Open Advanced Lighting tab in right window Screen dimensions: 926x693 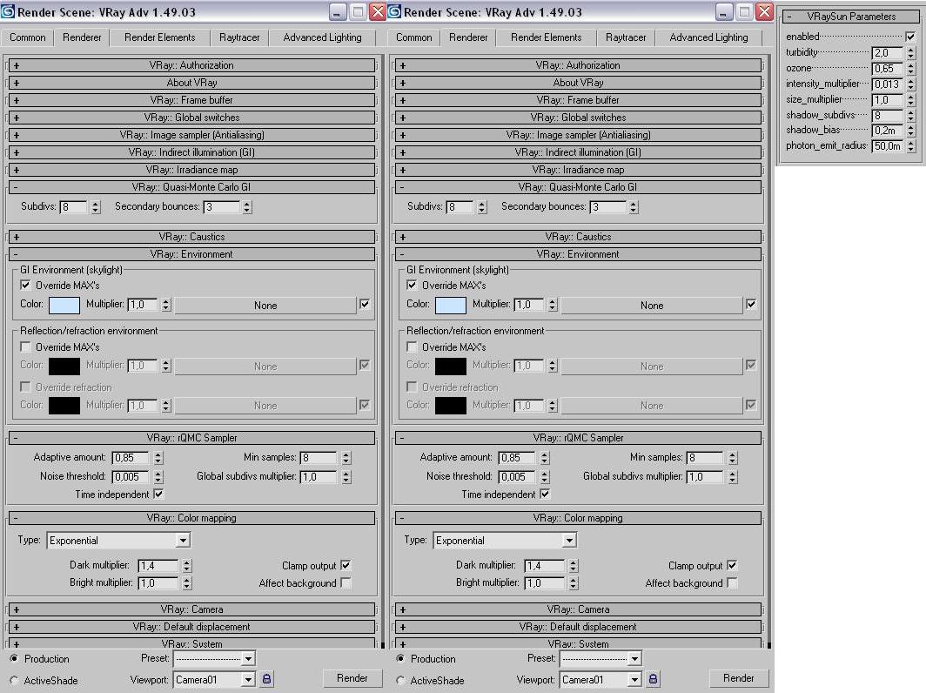[x=708, y=37]
